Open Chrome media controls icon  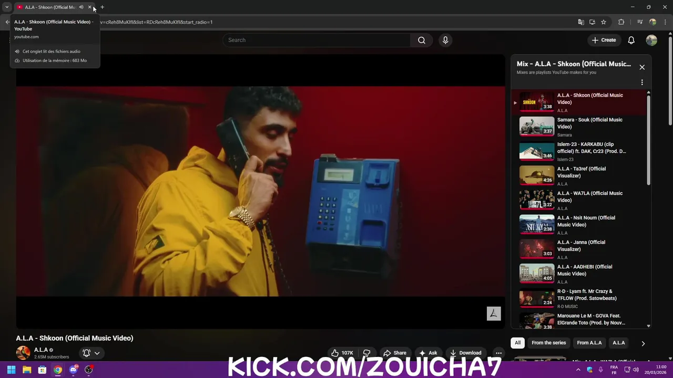tap(640, 22)
